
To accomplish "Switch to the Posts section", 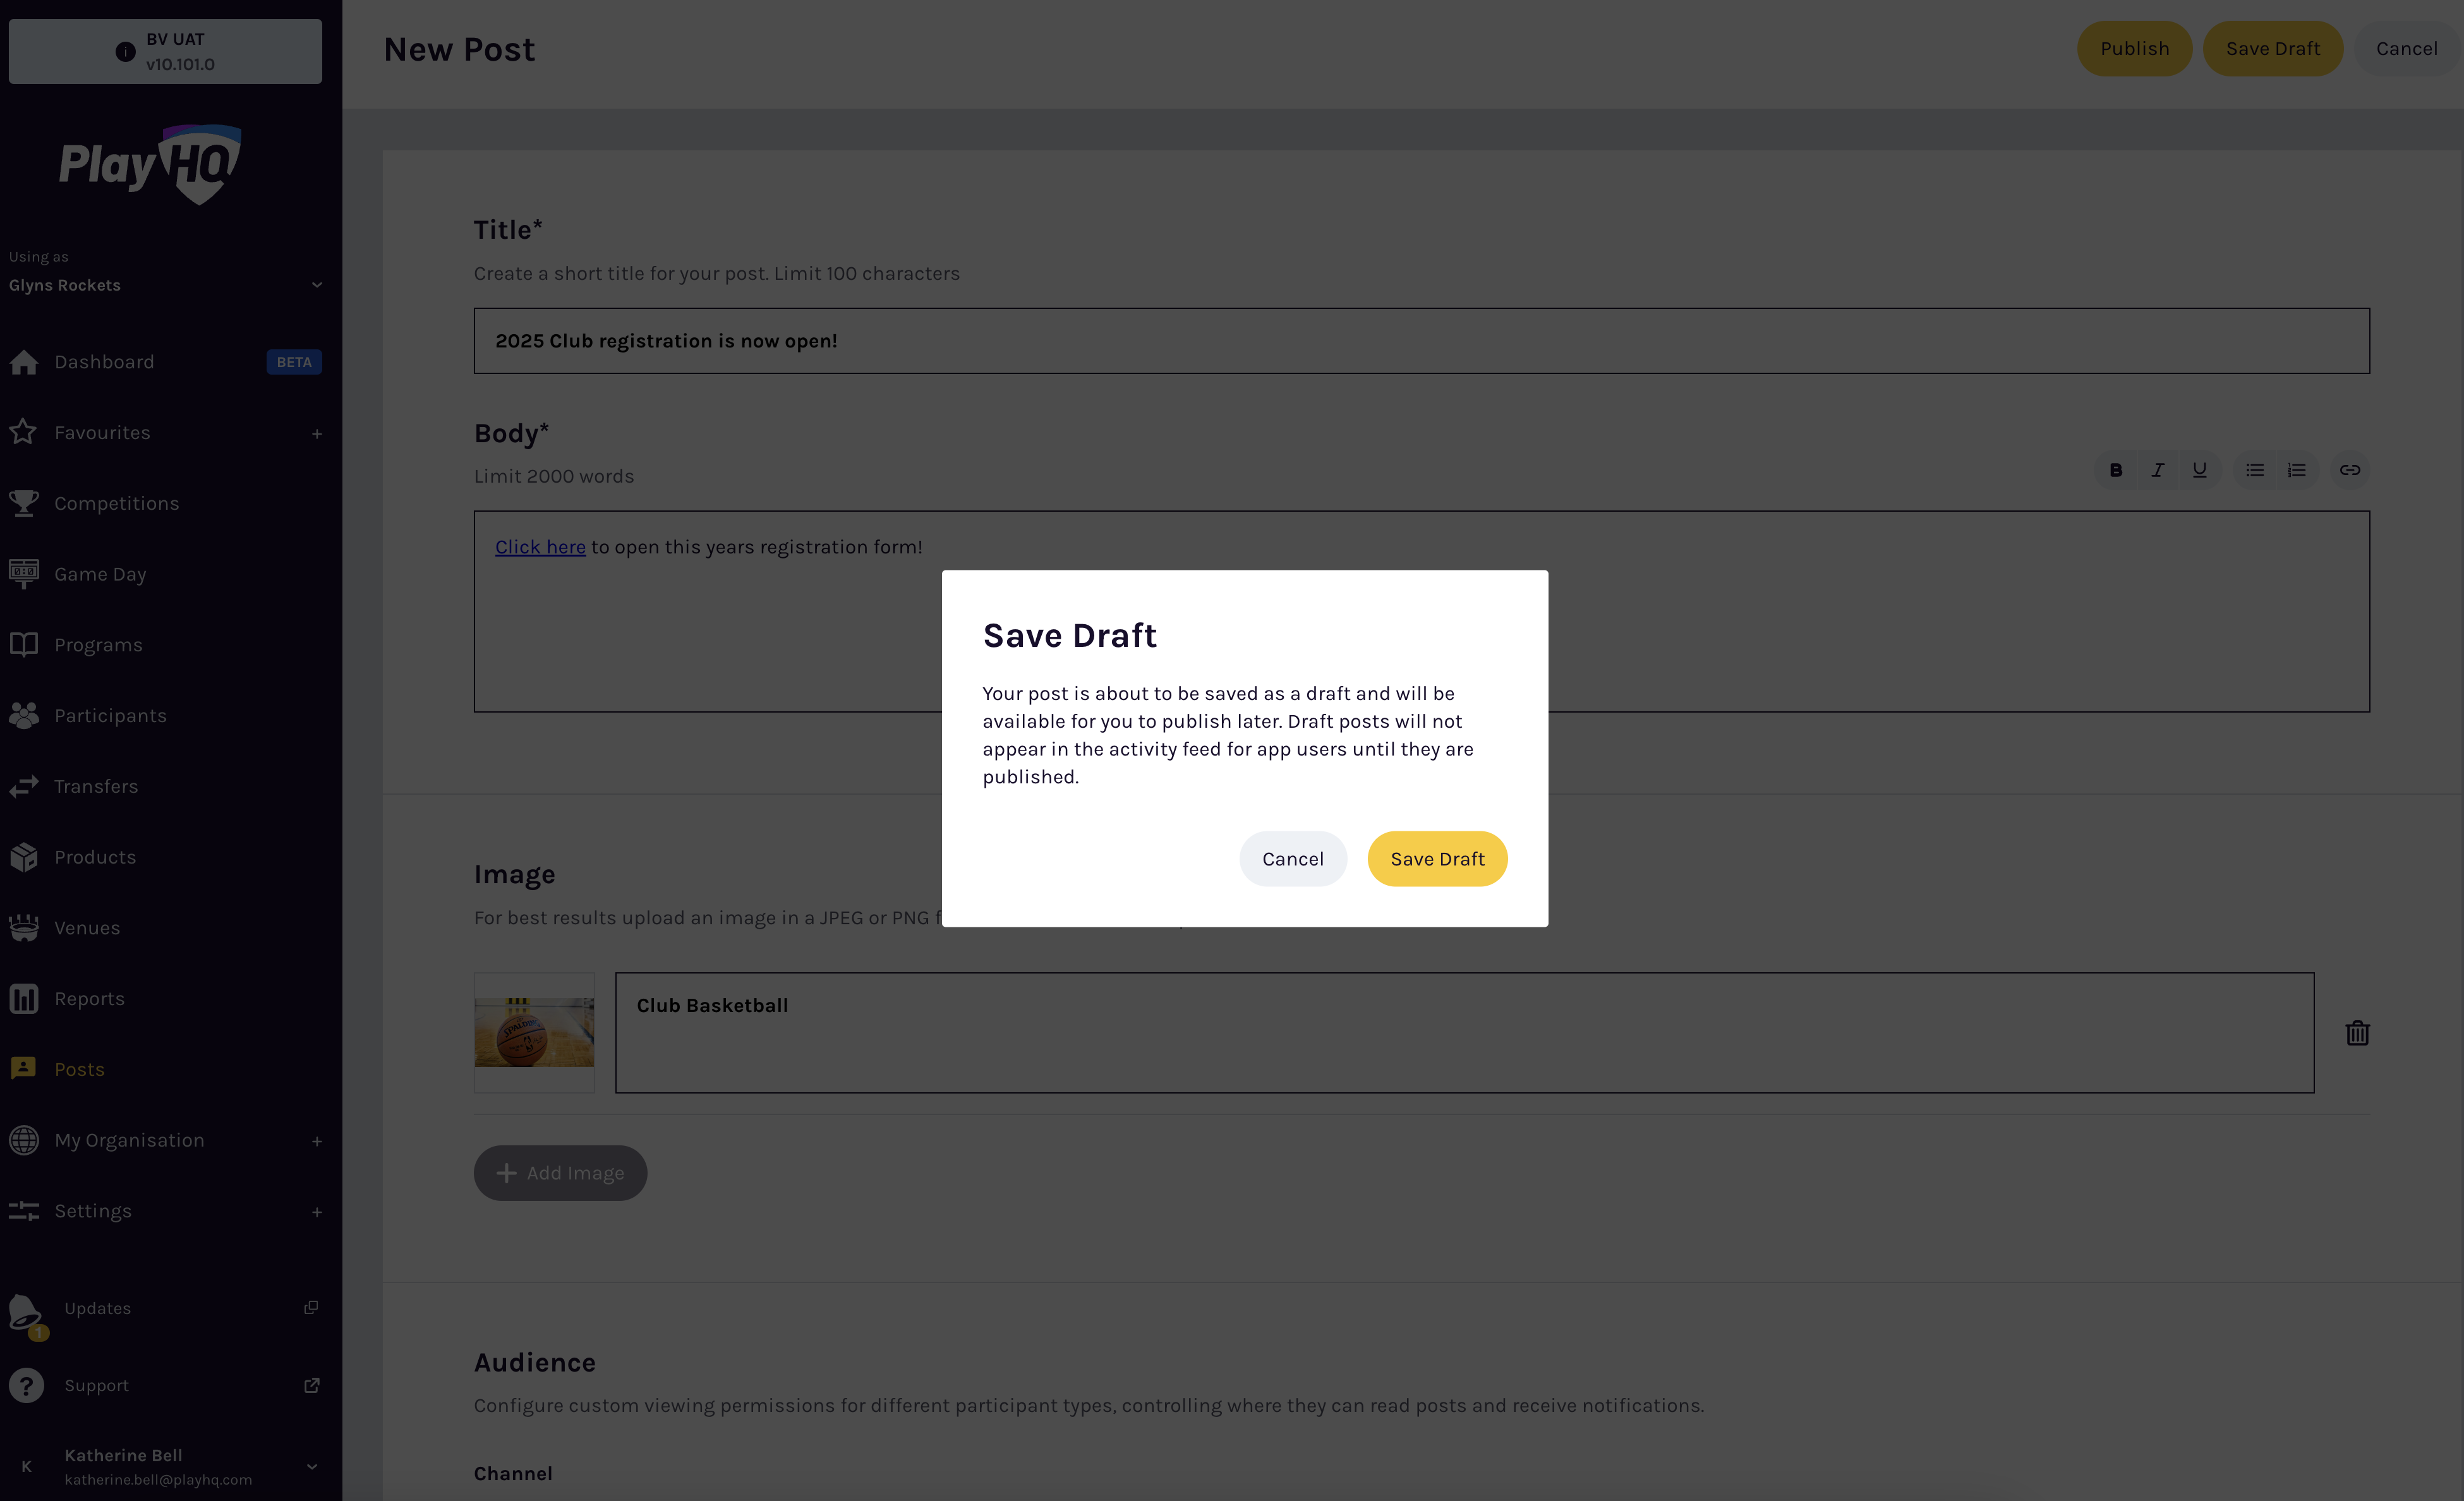I will click(x=79, y=1068).
